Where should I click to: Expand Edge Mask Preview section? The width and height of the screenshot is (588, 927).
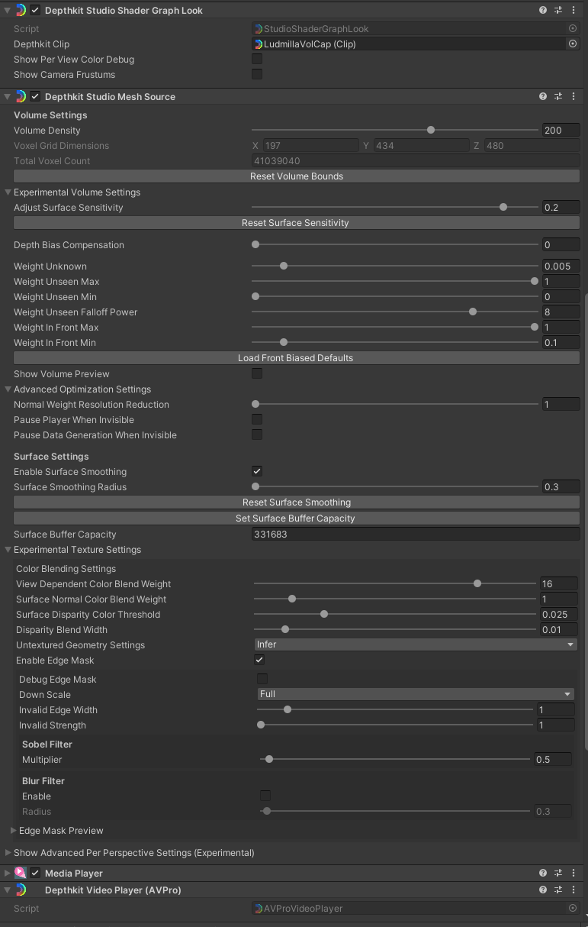[x=14, y=831]
